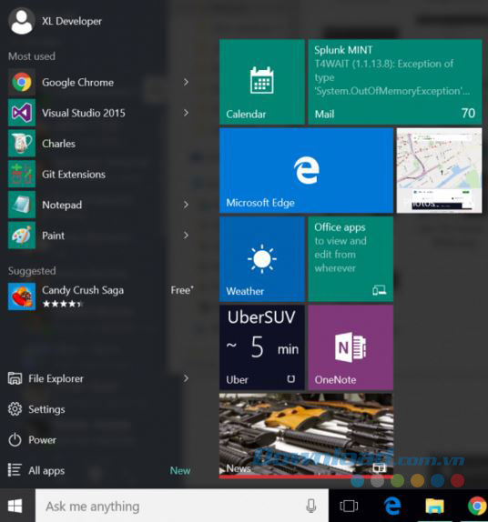
Task: Open Settings via the gear icon
Action: pos(15,409)
